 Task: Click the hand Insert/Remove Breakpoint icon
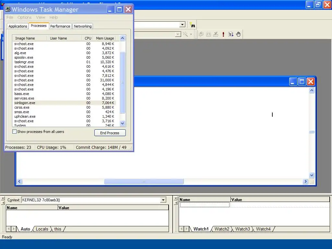coord(238,34)
